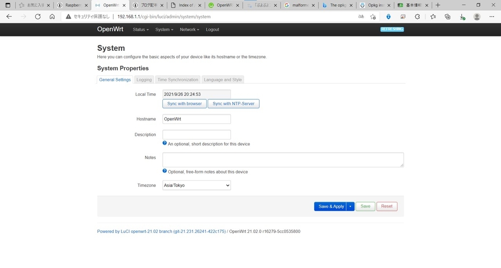
Task: Open the OpenWrt brand link
Action: [110, 29]
